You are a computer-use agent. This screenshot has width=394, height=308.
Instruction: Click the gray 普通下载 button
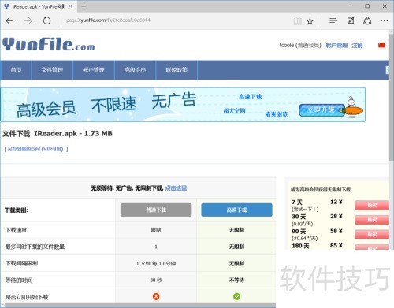(x=156, y=210)
